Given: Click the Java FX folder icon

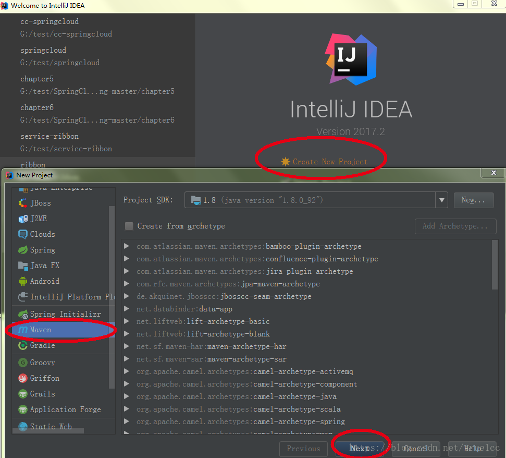Looking at the screenshot, I should click(23, 266).
